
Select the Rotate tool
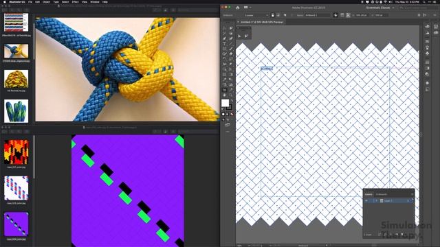click(x=225, y=58)
